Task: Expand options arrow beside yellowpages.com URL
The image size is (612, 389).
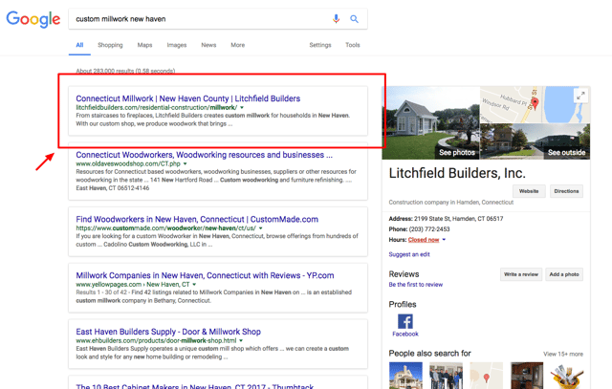Action: [194, 285]
